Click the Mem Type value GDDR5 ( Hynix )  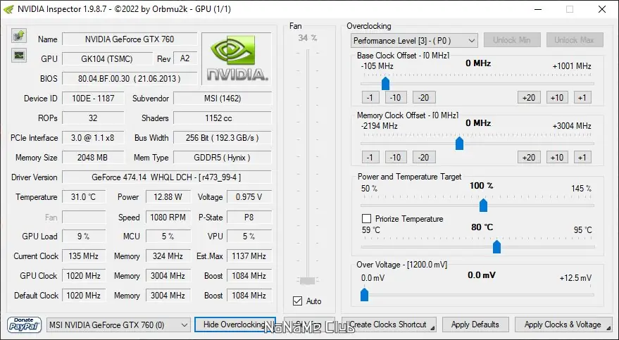(223, 158)
